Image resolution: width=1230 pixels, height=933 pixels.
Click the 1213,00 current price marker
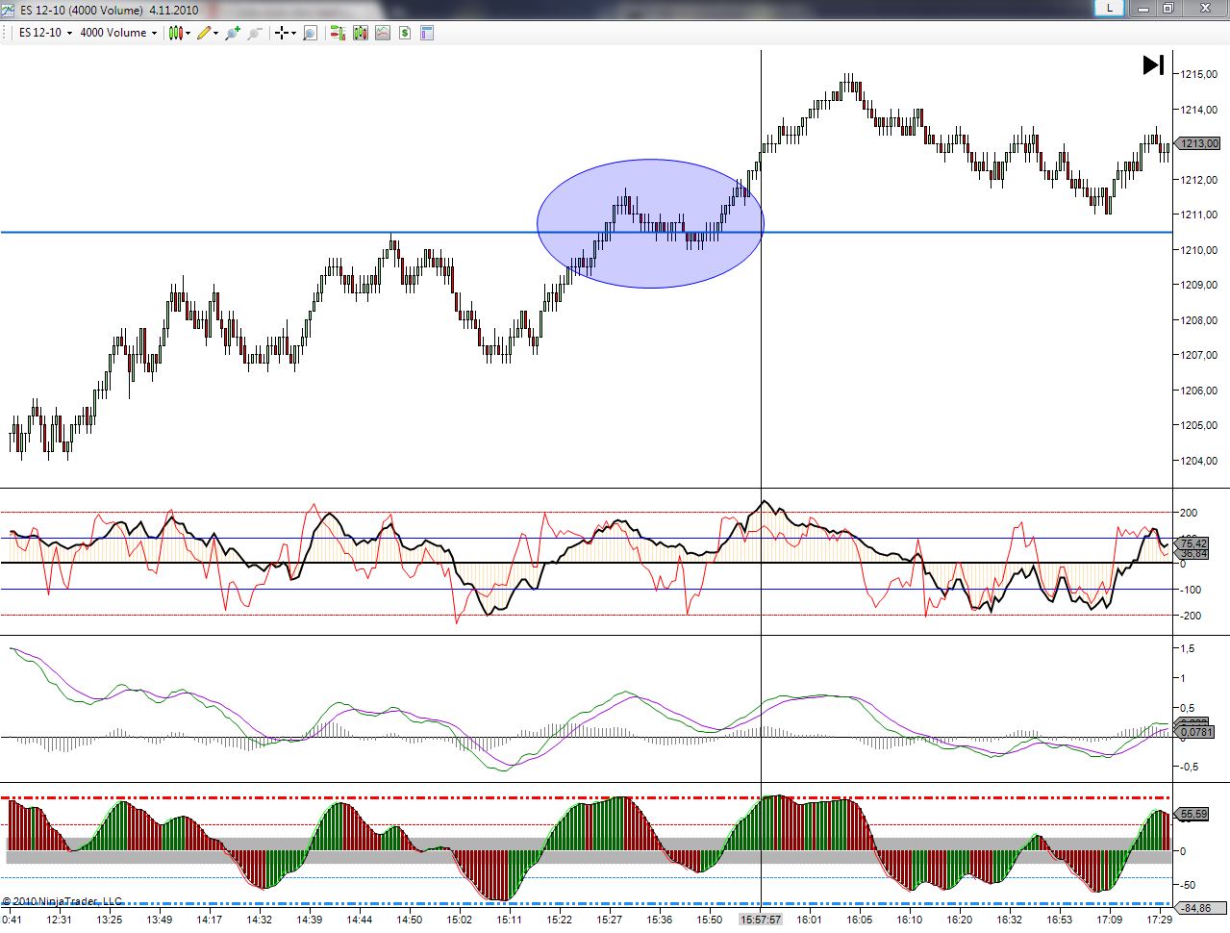point(1197,143)
